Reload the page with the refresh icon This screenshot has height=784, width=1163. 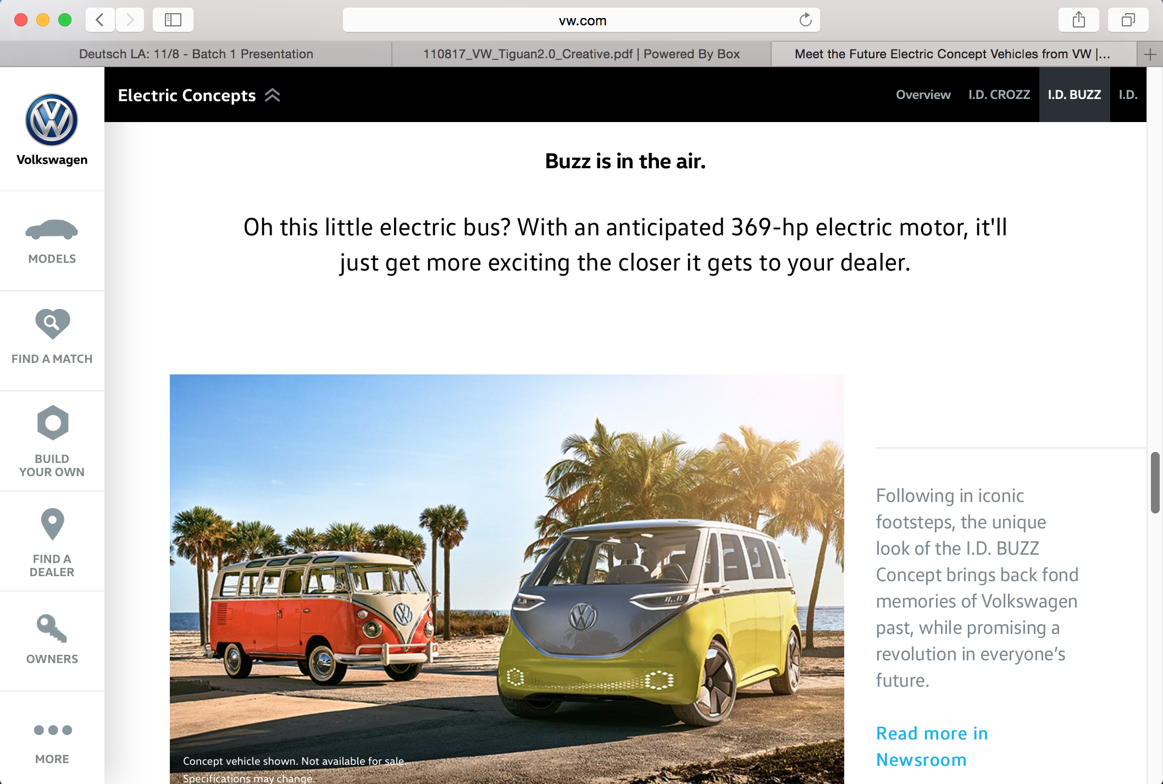coord(805,20)
